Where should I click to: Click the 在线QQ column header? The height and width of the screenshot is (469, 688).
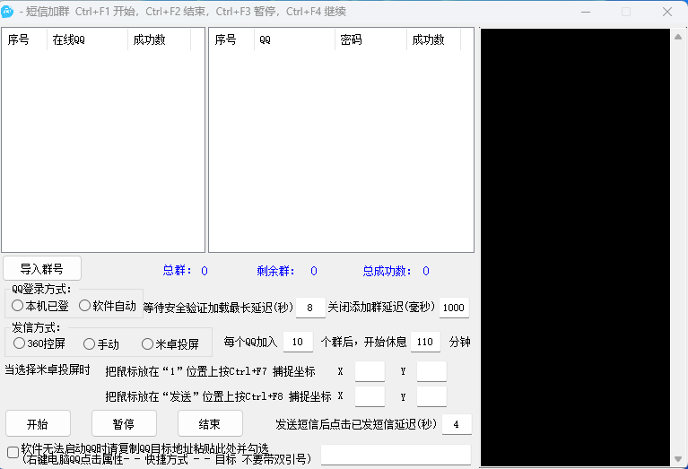86,39
